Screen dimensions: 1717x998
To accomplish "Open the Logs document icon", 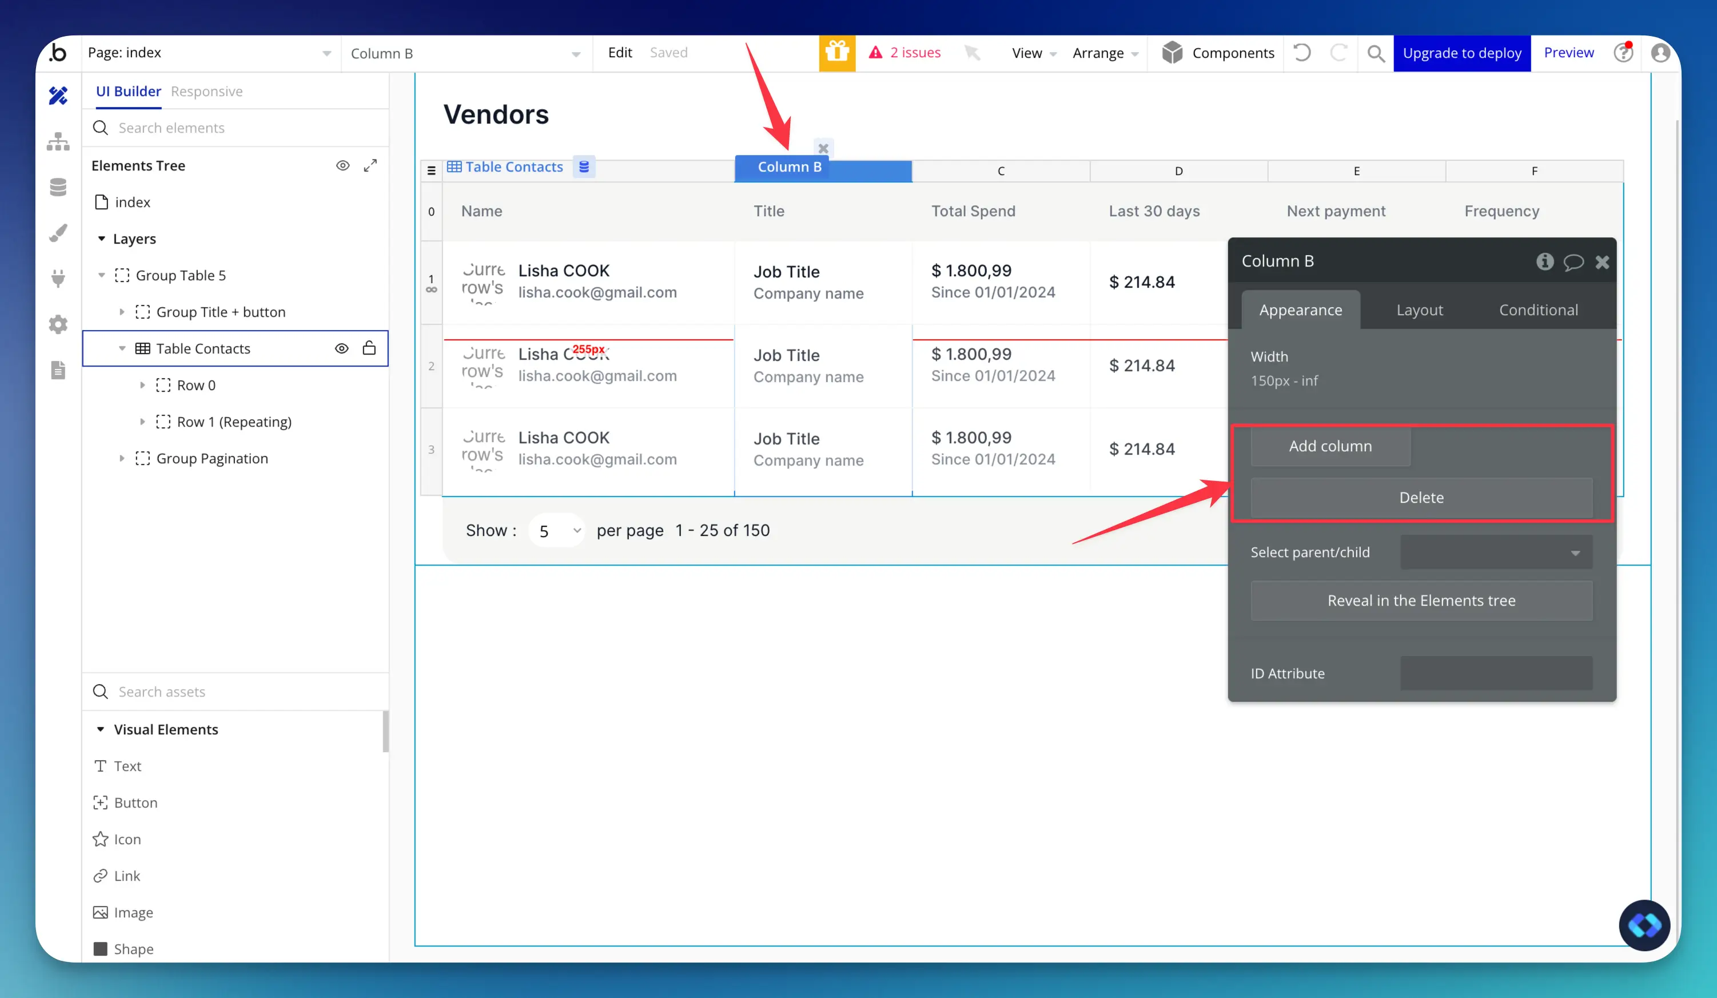I will pos(58,369).
